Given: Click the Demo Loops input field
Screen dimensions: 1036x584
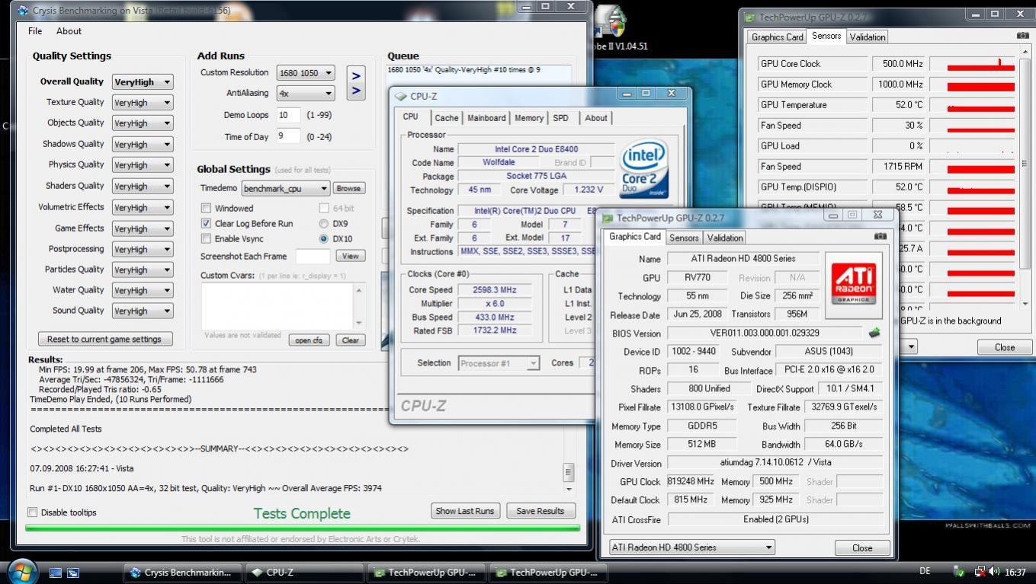Looking at the screenshot, I should (x=288, y=115).
